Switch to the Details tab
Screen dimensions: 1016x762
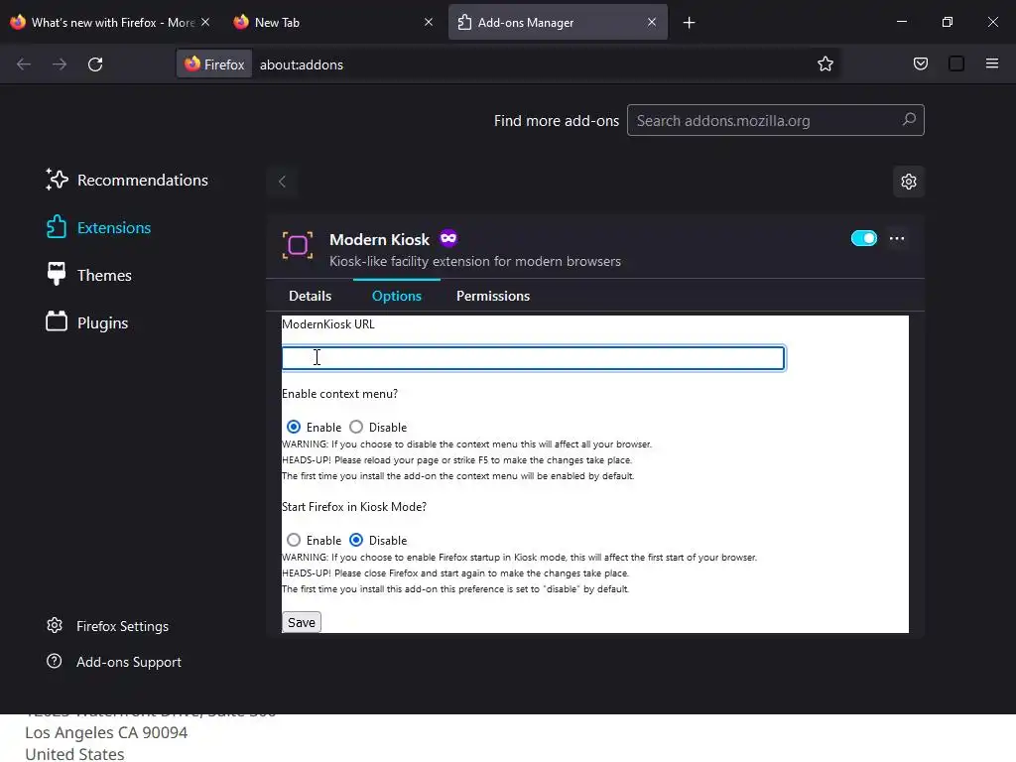(x=310, y=296)
